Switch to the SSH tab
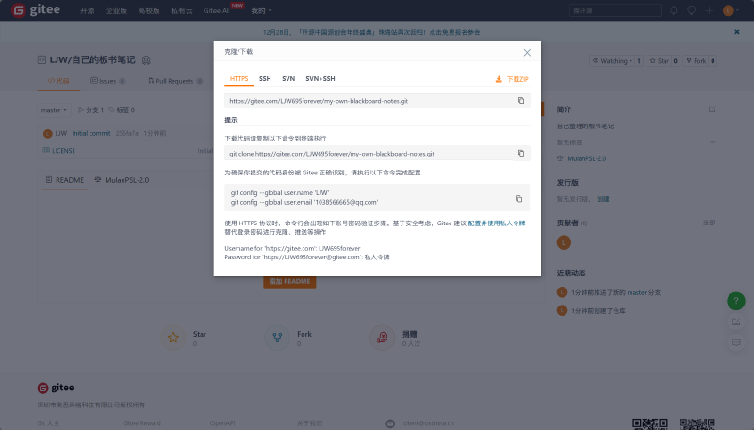 coord(265,79)
